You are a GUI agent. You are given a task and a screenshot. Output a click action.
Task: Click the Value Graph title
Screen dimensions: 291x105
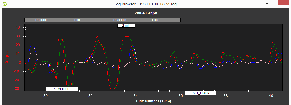(146, 13)
